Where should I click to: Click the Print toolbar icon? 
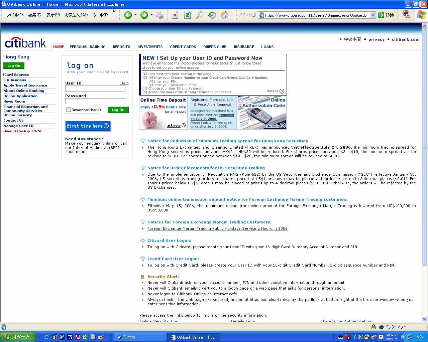pyautogui.click(x=160, y=15)
